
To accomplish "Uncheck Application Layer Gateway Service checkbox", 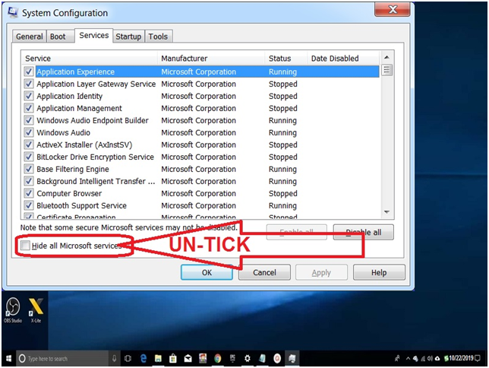I will click(29, 84).
